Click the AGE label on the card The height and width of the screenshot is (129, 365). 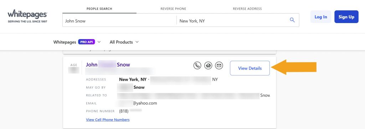[x=74, y=65]
